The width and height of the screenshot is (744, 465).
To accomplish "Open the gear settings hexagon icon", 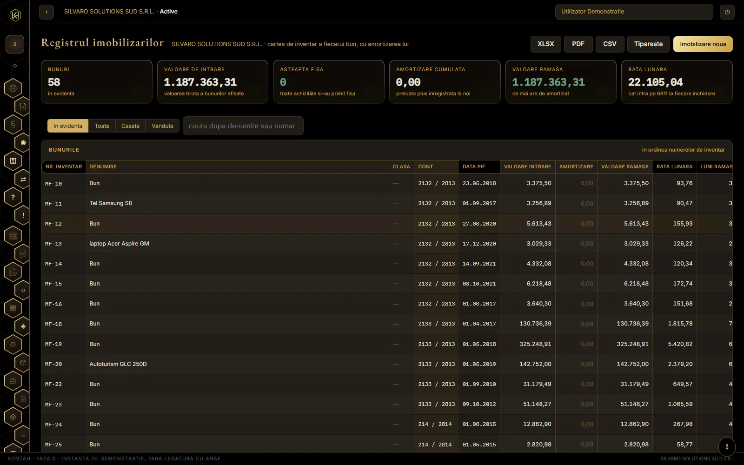I will tap(13, 345).
